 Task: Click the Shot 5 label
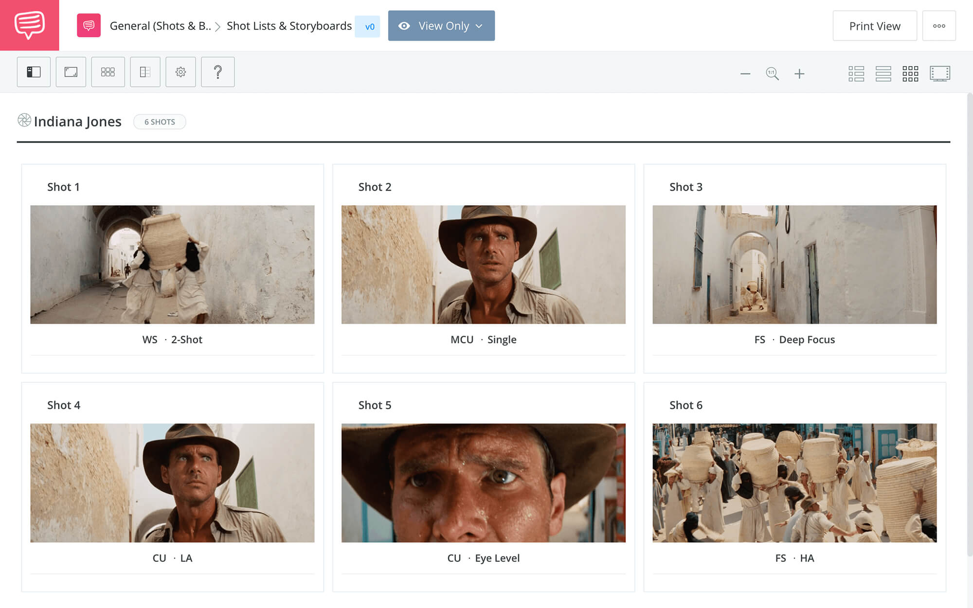pos(375,405)
